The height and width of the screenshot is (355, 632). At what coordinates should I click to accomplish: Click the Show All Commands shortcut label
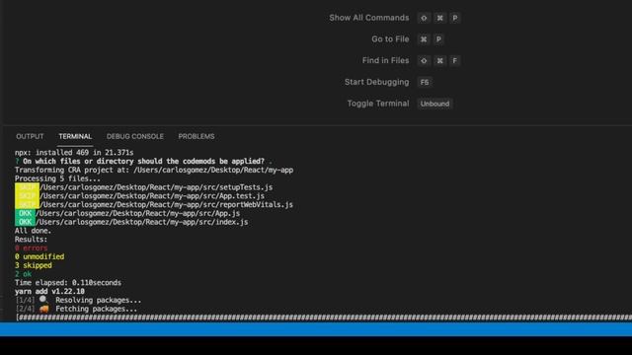click(x=368, y=18)
